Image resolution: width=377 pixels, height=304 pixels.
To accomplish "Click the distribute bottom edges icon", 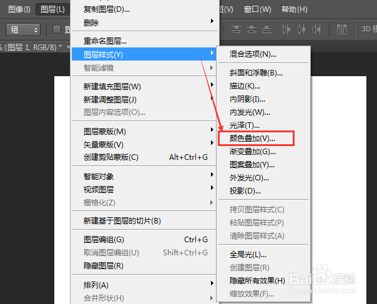I will (x=267, y=29).
